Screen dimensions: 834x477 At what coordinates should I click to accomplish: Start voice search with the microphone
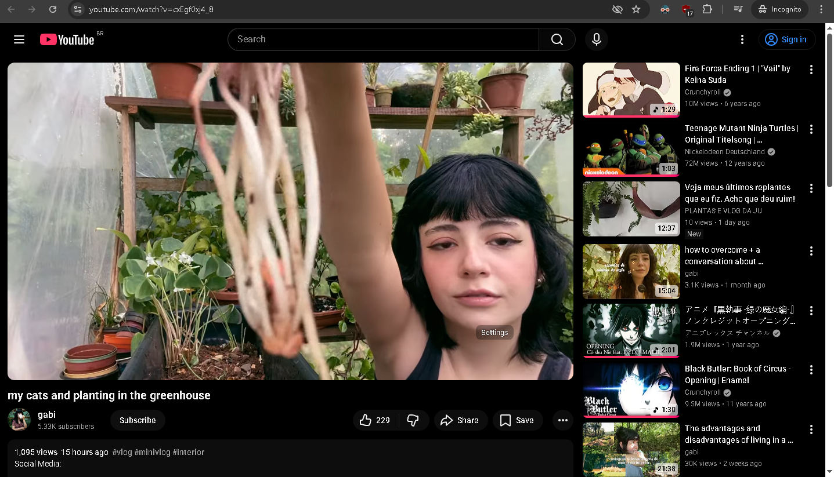point(596,39)
